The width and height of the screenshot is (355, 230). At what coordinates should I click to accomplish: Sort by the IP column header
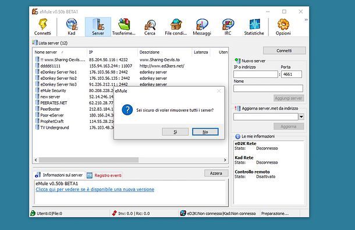112,52
